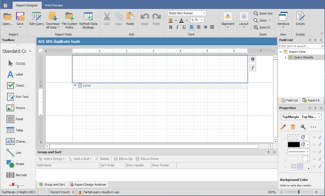Toggle bold text formatting
Image resolution: width=325 pixels, height=196 pixels.
171,27
